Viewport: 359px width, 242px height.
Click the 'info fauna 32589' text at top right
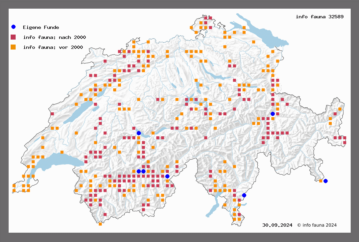319,17
